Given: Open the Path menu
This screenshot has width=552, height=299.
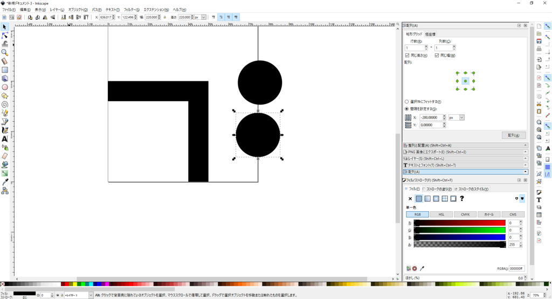Looking at the screenshot, I should (96, 10).
